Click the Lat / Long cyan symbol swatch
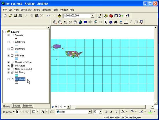Image resolution: width=159 pixels, height=120 pixels. (x=16, y=76)
